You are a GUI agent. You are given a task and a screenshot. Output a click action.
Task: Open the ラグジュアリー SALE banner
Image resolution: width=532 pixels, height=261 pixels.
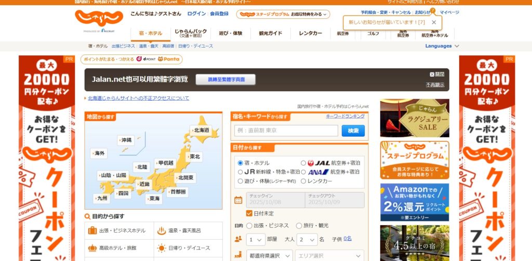pyautogui.click(x=415, y=118)
